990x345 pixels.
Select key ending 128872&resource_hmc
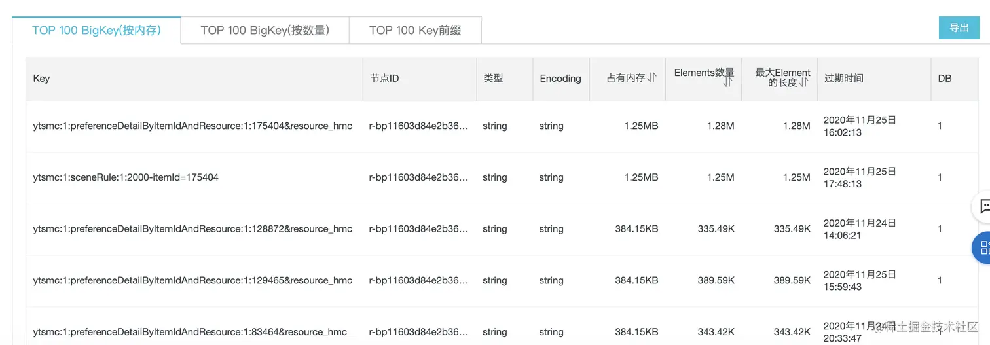[x=192, y=229]
